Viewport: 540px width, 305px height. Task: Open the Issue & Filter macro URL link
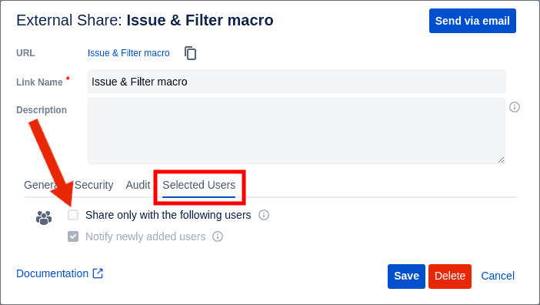[x=128, y=53]
